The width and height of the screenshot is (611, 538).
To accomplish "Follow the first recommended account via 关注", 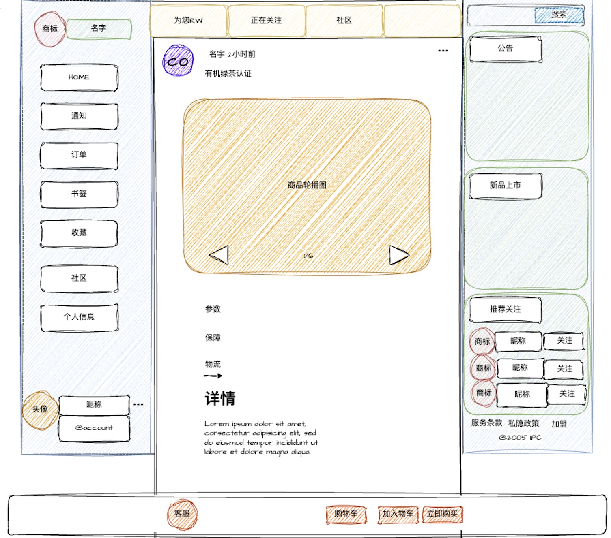I will pyautogui.click(x=564, y=341).
